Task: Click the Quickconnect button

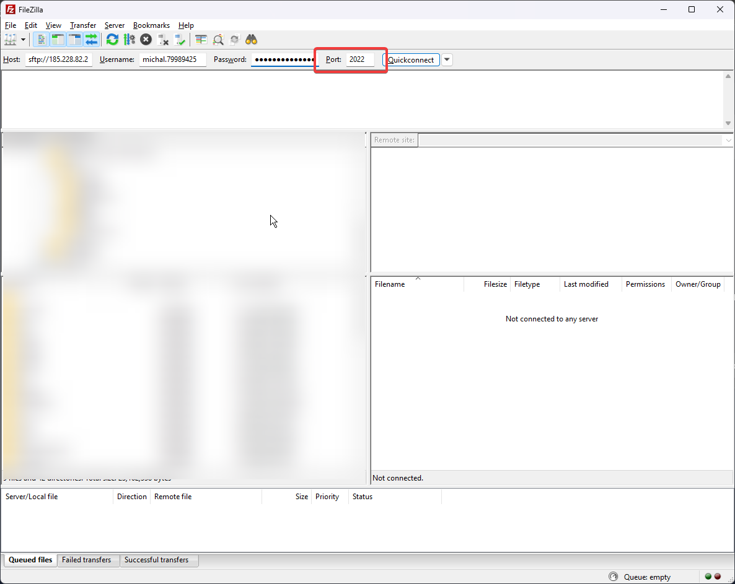Action: coord(411,60)
